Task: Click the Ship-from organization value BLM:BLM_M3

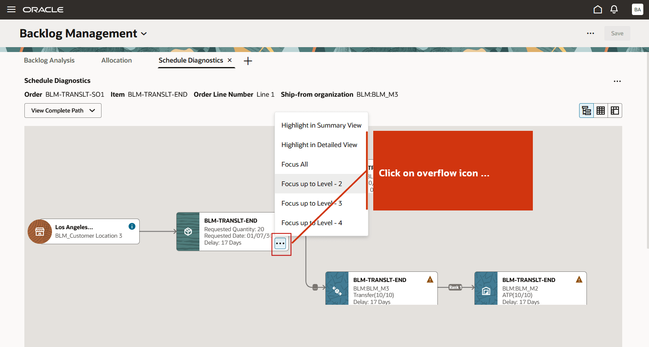Action: click(377, 94)
